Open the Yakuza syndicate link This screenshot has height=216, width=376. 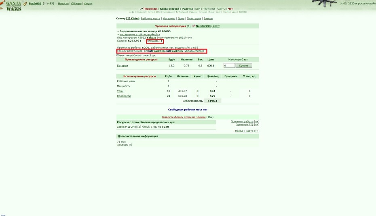[151, 37]
